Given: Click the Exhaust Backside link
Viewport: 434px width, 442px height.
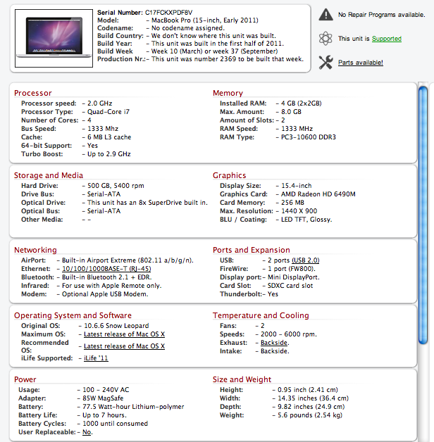Looking at the screenshot, I should tap(274, 343).
